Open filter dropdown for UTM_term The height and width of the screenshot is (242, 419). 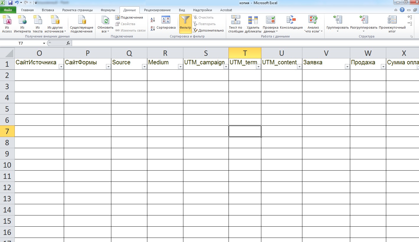click(x=258, y=67)
